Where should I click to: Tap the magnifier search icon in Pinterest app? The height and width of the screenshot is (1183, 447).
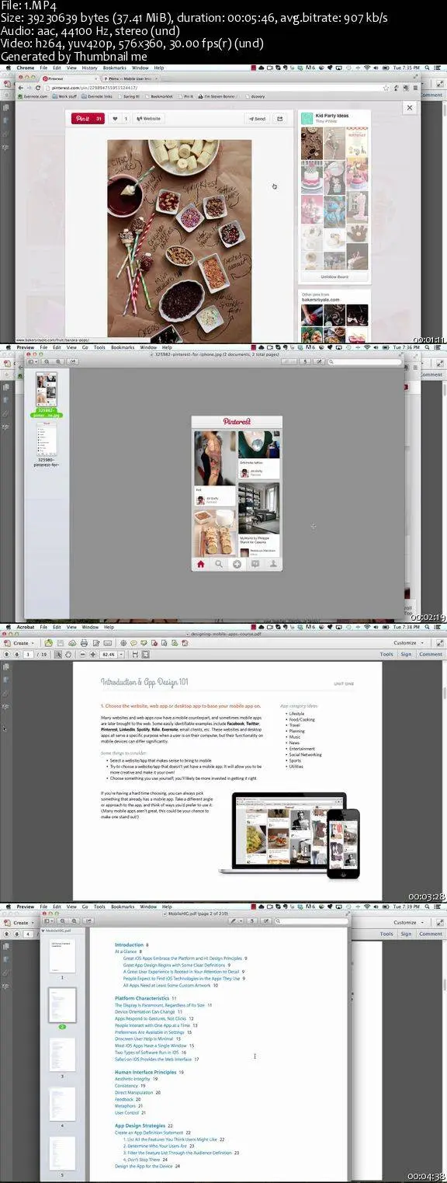click(x=220, y=564)
